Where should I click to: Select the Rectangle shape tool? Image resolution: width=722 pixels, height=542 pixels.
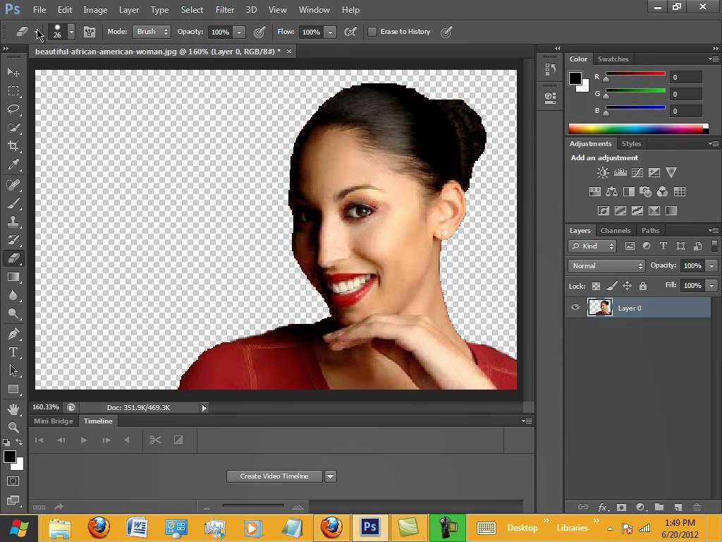(13, 390)
